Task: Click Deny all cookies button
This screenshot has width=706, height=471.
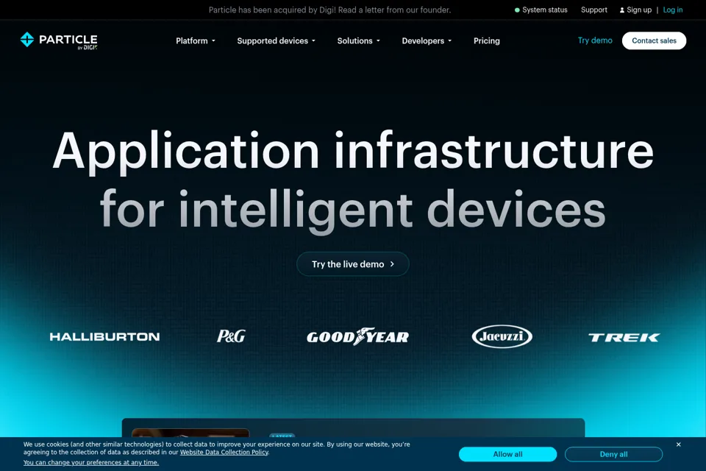Action: pos(613,454)
